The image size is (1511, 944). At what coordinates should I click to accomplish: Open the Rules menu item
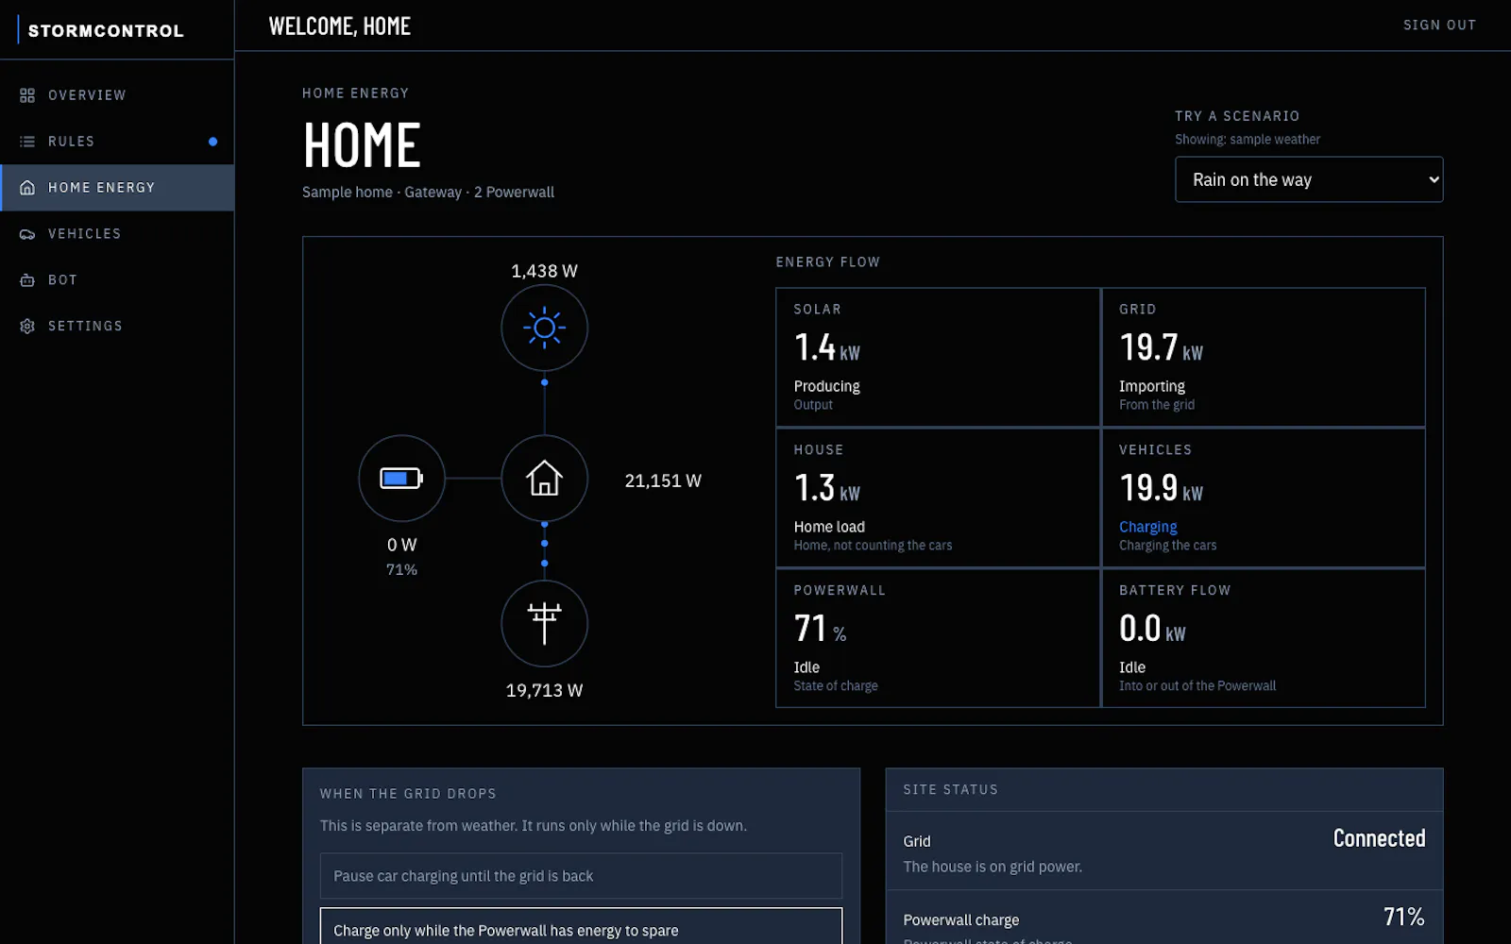coord(117,142)
